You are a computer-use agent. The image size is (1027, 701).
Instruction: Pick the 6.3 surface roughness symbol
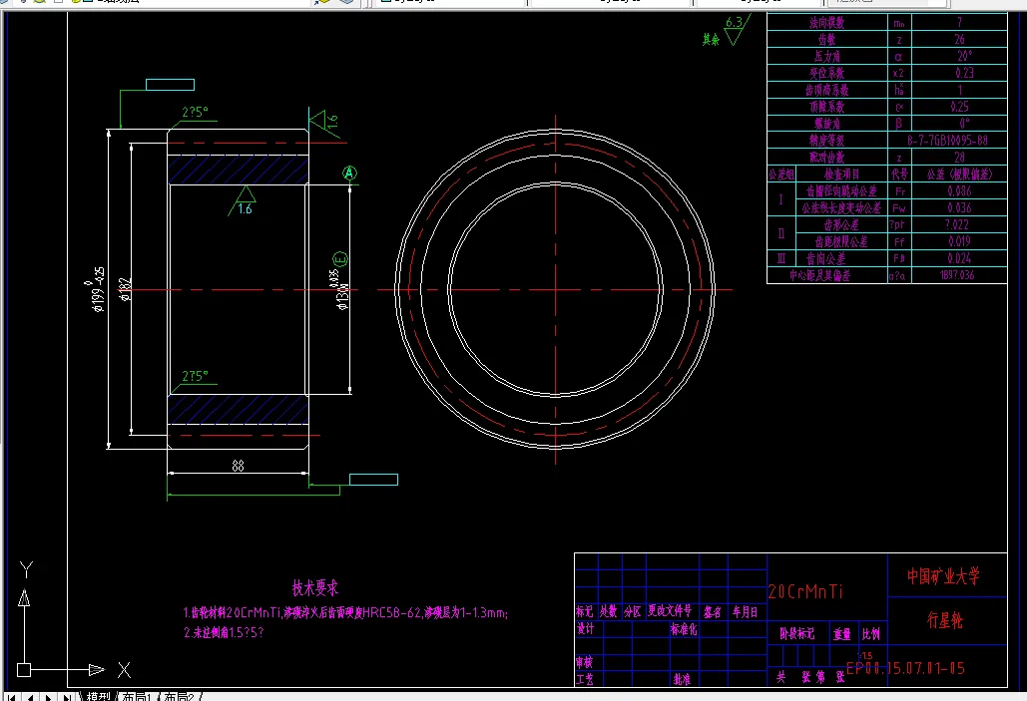tap(735, 29)
